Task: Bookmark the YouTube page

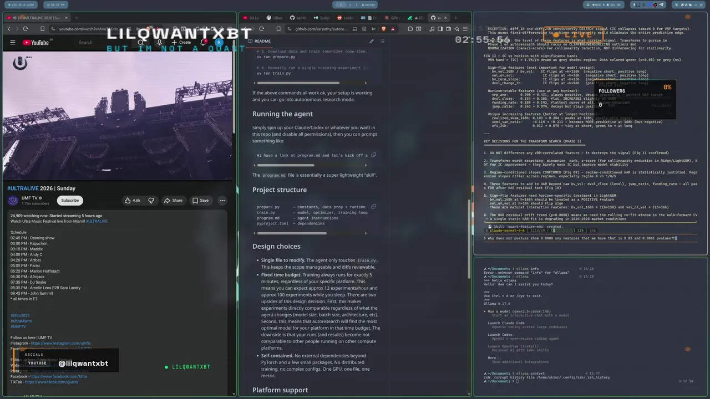Action: click(x=42, y=29)
